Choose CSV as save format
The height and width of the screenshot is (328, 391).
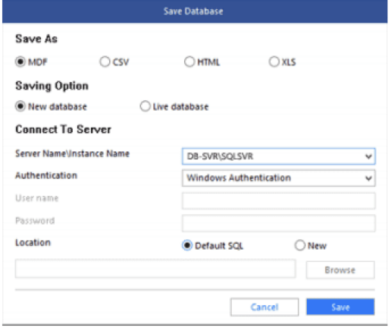tap(105, 61)
